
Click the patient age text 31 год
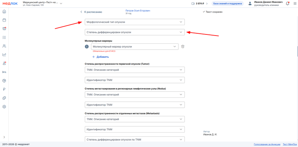[x=129, y=14]
